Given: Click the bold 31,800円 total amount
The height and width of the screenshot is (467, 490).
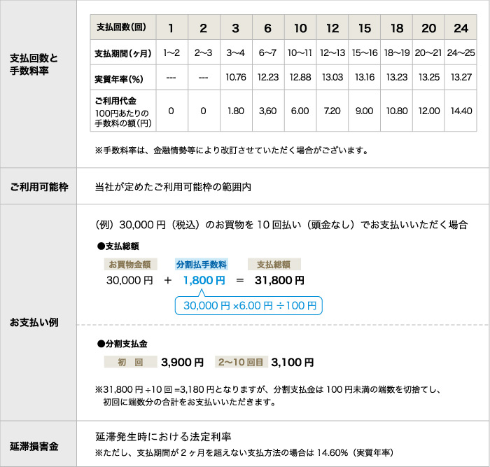Looking at the screenshot, I should [279, 281].
